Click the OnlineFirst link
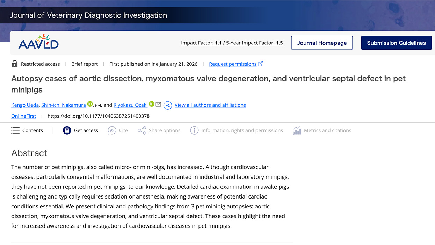Viewport: 435px width, 245px height. pos(23,116)
